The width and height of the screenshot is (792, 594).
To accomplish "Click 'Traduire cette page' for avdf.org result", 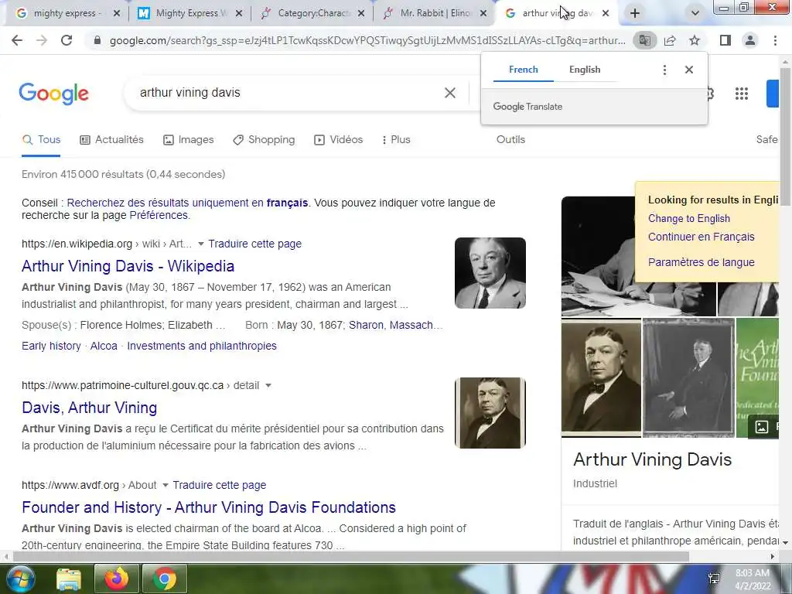I will pos(219,486).
